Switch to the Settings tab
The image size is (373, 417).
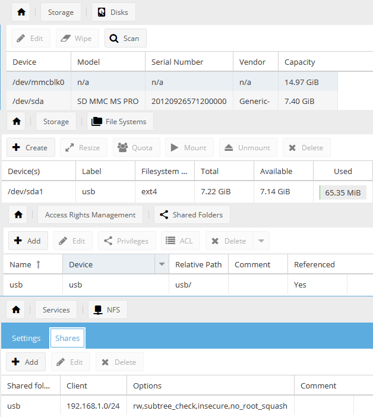[26, 338]
